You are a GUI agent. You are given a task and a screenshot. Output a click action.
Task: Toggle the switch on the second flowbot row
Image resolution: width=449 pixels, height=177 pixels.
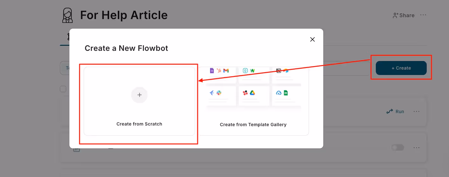[398, 147]
